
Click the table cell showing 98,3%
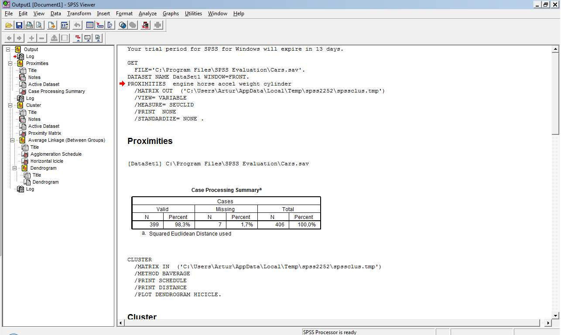(x=179, y=225)
